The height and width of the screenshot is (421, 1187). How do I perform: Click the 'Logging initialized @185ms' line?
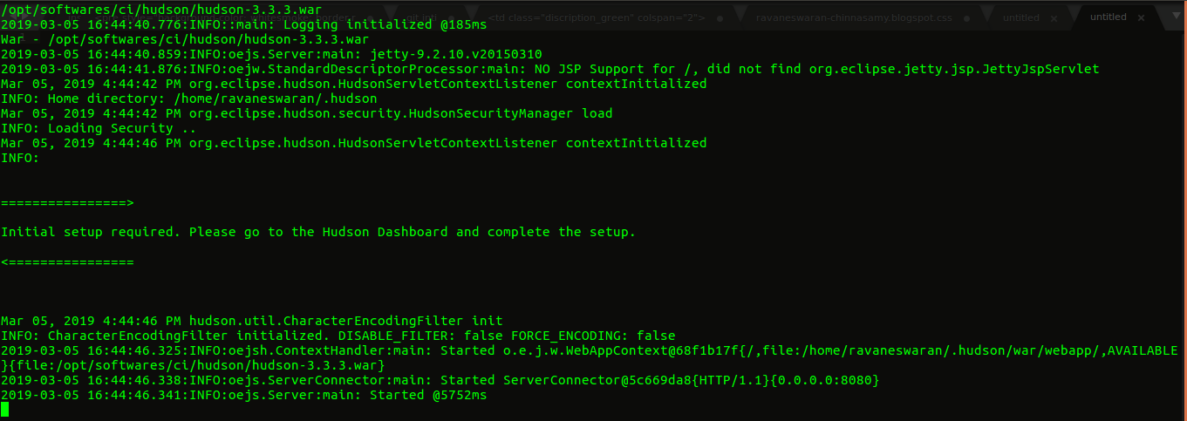click(x=244, y=25)
